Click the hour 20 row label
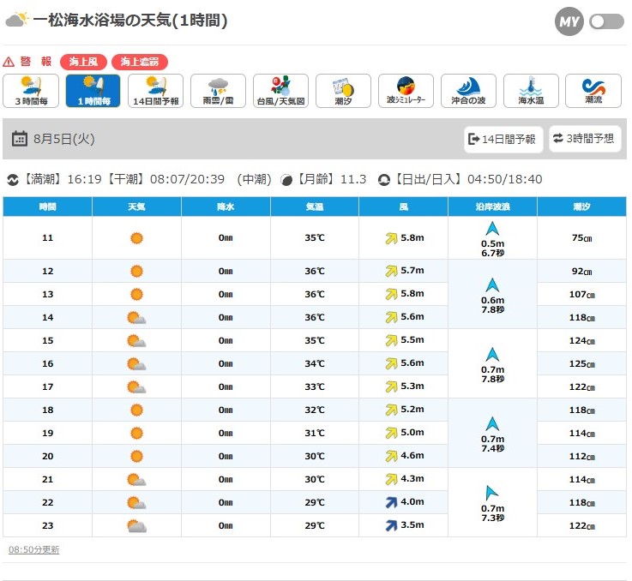The height and width of the screenshot is (581, 632). coord(47,456)
